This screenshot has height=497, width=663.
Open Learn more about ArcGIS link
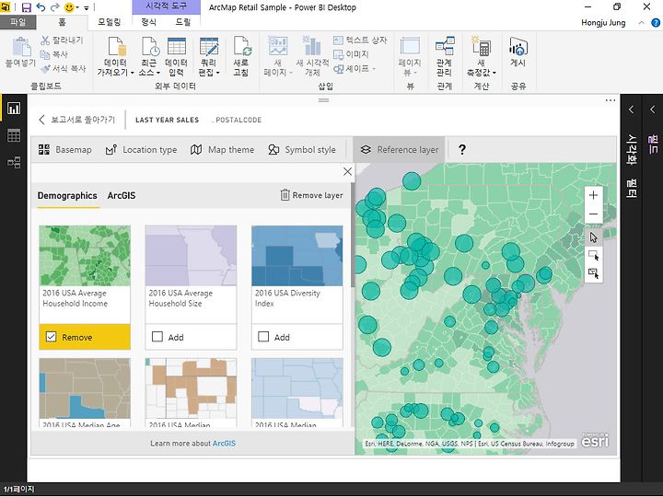pos(224,444)
